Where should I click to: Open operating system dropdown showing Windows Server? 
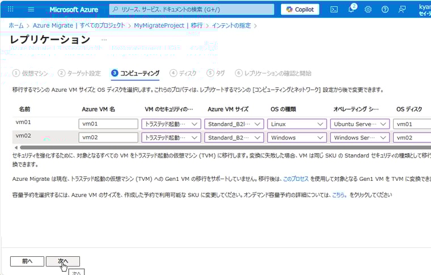click(x=360, y=137)
